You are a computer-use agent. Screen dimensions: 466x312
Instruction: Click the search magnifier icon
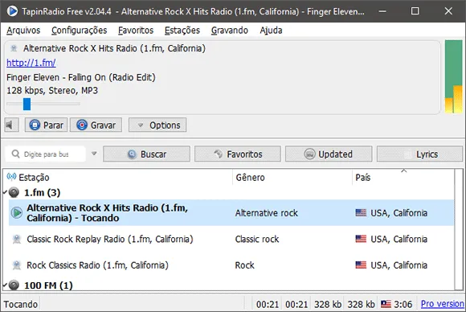[15, 154]
